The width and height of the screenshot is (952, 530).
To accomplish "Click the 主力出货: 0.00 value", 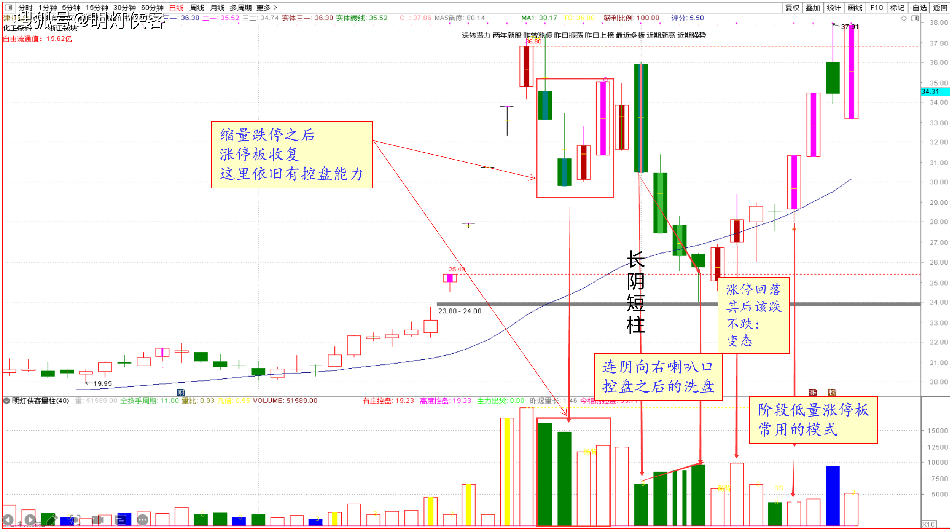I will [501, 401].
